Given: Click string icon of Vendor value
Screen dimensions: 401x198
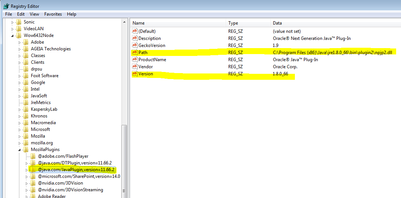Looking at the screenshot, I should (x=134, y=67).
